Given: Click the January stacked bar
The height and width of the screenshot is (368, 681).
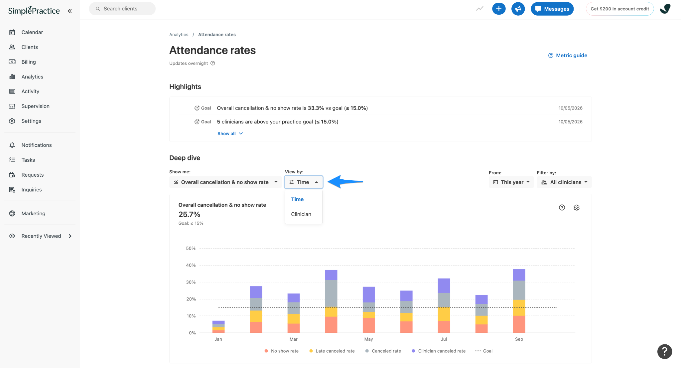Looking at the screenshot, I should pos(218,327).
